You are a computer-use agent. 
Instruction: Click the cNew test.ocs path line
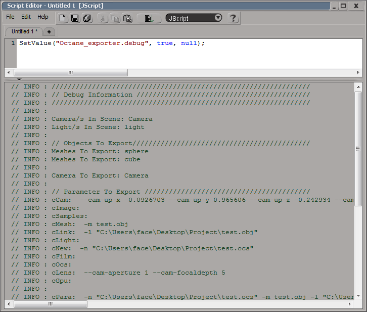[x=132, y=248]
